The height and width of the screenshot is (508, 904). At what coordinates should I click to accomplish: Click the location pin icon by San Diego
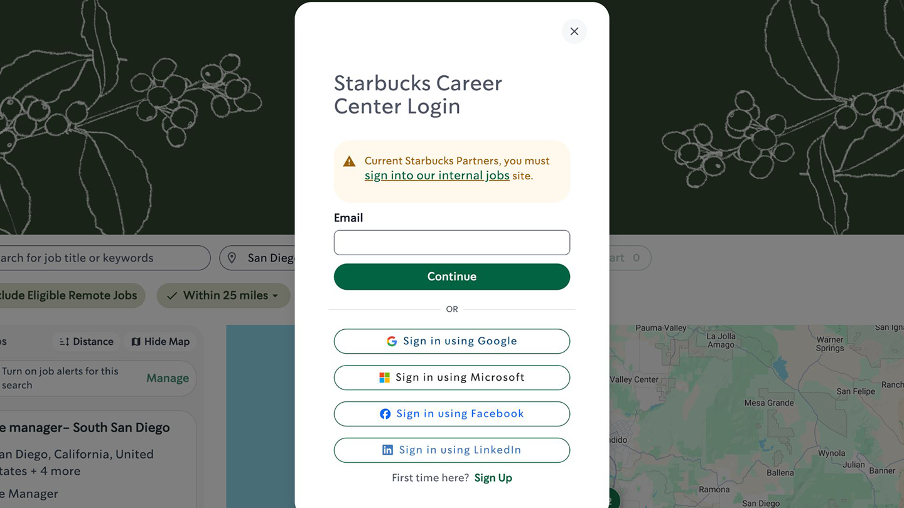point(232,258)
